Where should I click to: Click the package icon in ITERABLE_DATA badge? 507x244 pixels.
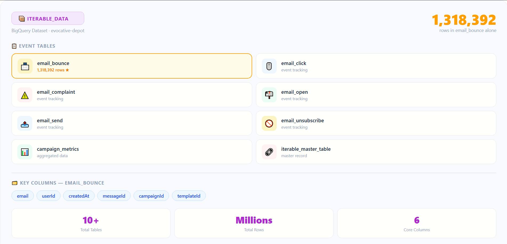[22, 19]
